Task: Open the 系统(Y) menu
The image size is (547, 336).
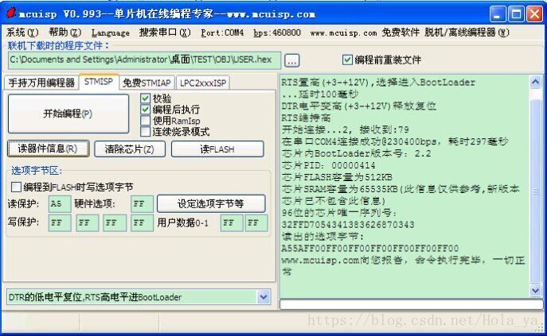Action: coord(22,33)
